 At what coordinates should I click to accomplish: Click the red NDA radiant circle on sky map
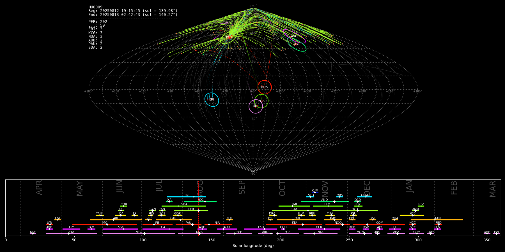pos(265,87)
